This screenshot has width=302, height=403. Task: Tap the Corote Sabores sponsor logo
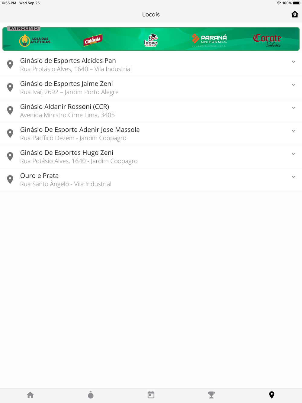point(267,40)
